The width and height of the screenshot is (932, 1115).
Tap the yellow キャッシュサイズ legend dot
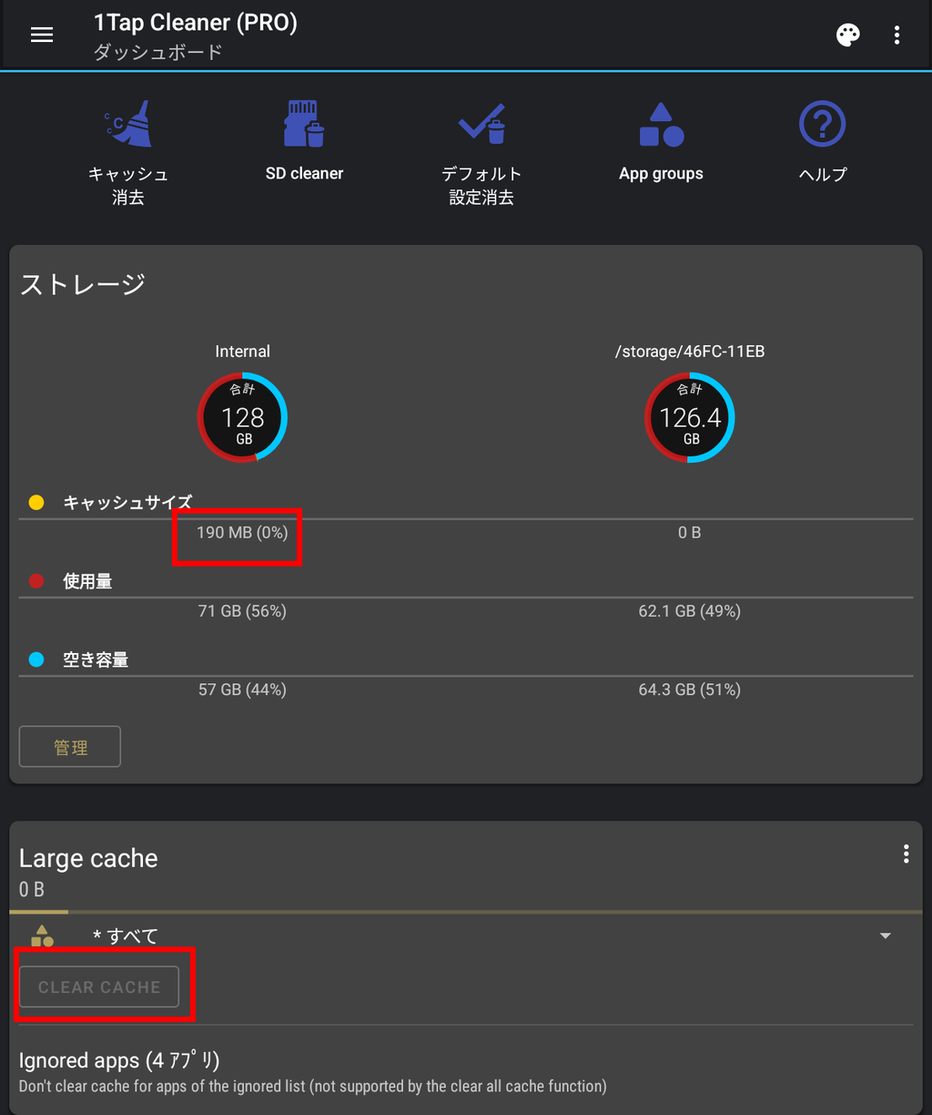[x=36, y=502]
